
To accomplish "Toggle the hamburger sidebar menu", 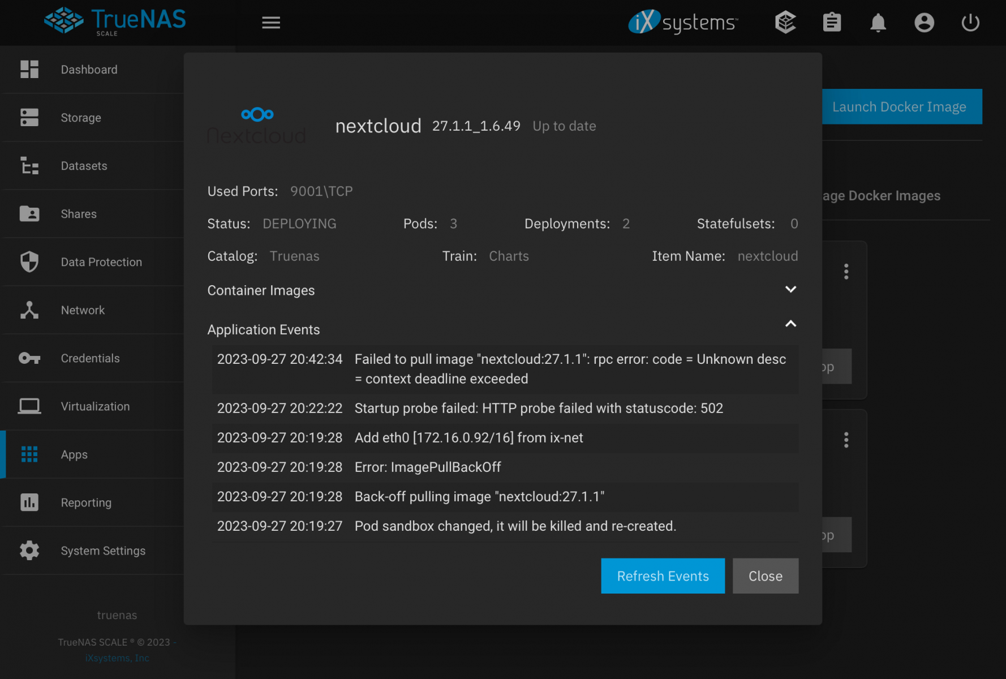I will [x=271, y=23].
